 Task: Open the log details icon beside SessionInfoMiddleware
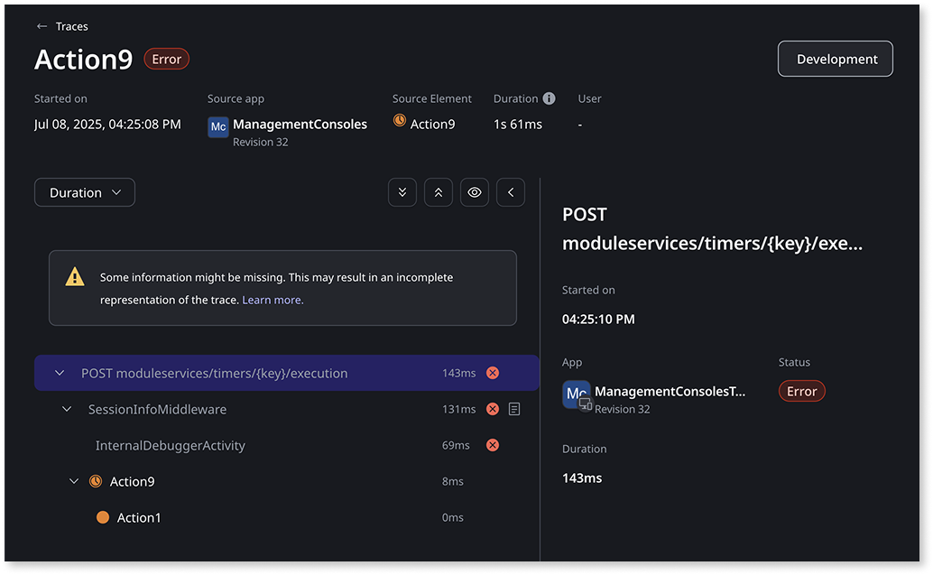click(x=514, y=409)
